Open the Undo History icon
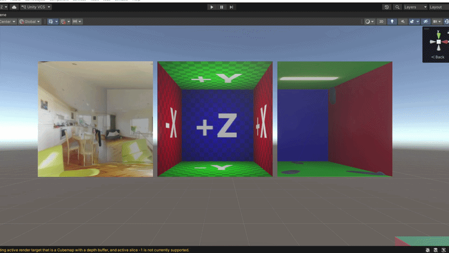 coord(387,7)
